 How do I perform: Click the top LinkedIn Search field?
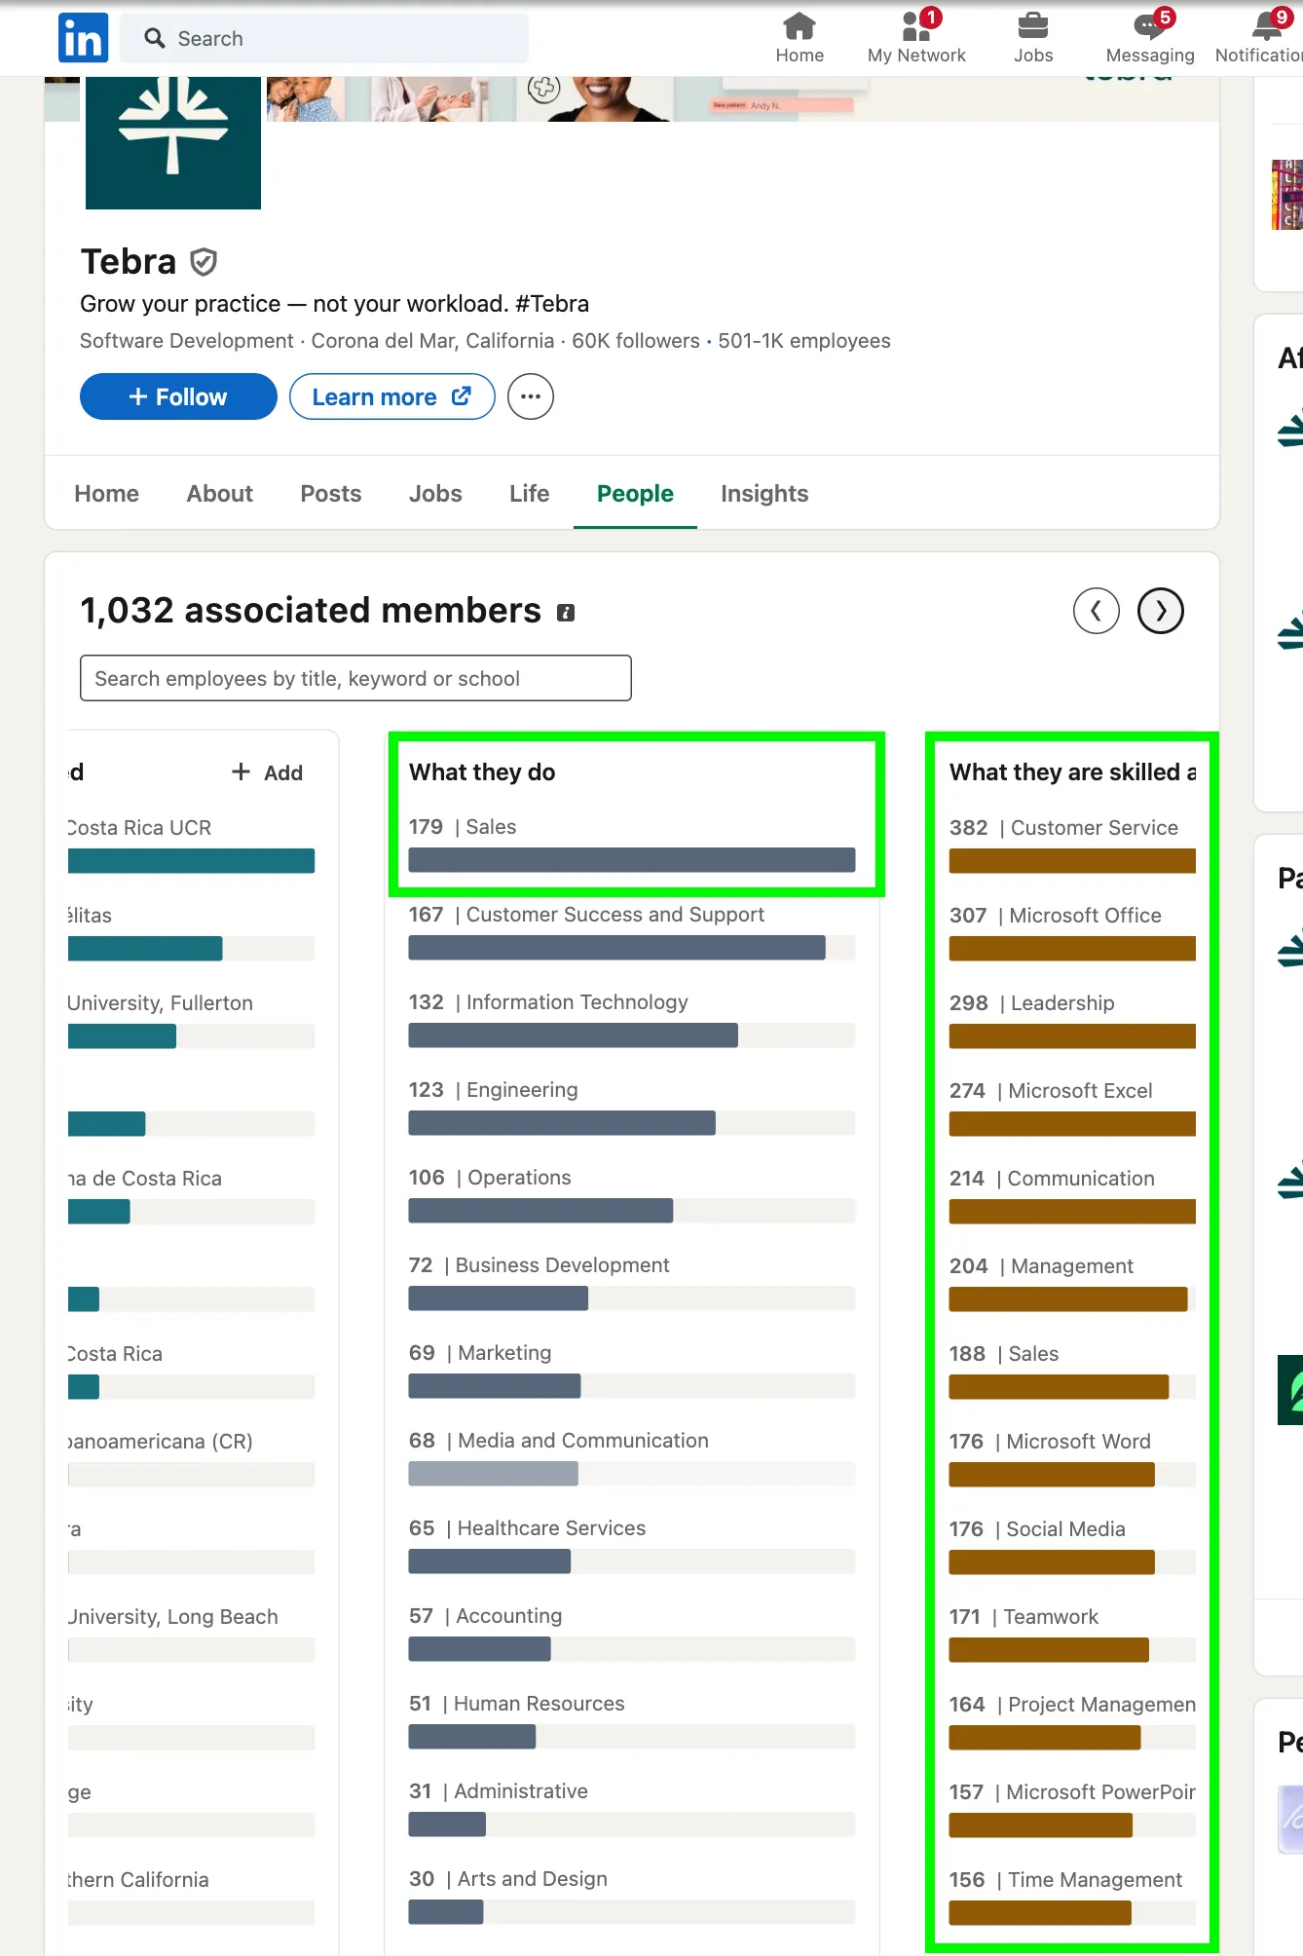click(324, 38)
